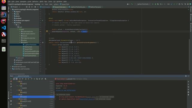This screenshot has height=108, width=192.
Task: Open test runner settings gear
Action: (45, 79)
